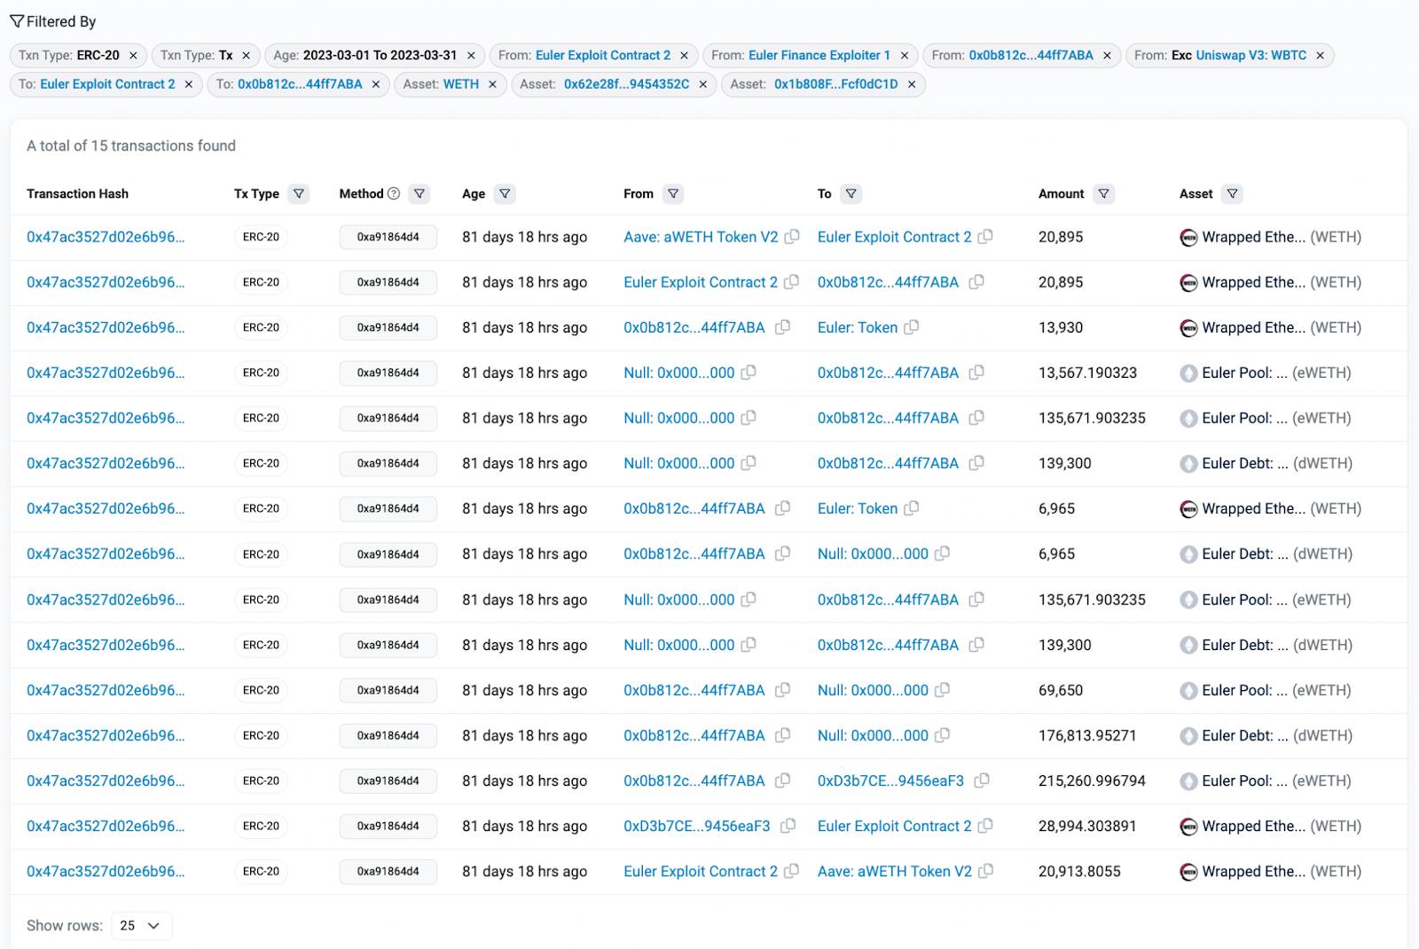This screenshot has height=949, width=1419.
Task: Copy 0xD3b7CE...9456eaF3 To address
Action: click(982, 780)
